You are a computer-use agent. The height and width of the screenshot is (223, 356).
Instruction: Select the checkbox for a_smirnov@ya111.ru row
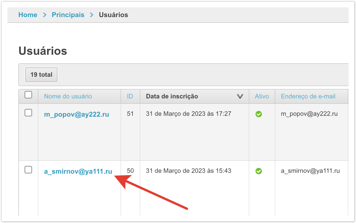(28, 170)
